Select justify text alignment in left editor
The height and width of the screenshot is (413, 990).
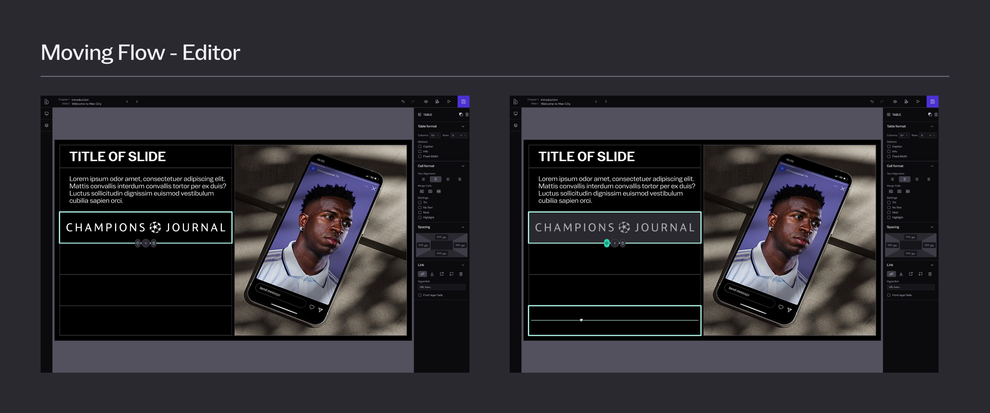click(x=459, y=179)
